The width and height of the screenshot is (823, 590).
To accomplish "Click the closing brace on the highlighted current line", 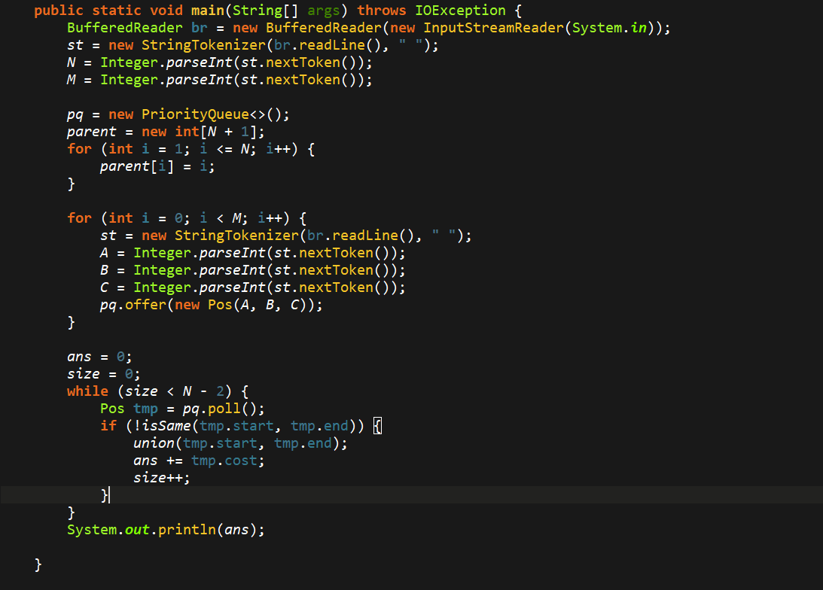I will point(105,495).
